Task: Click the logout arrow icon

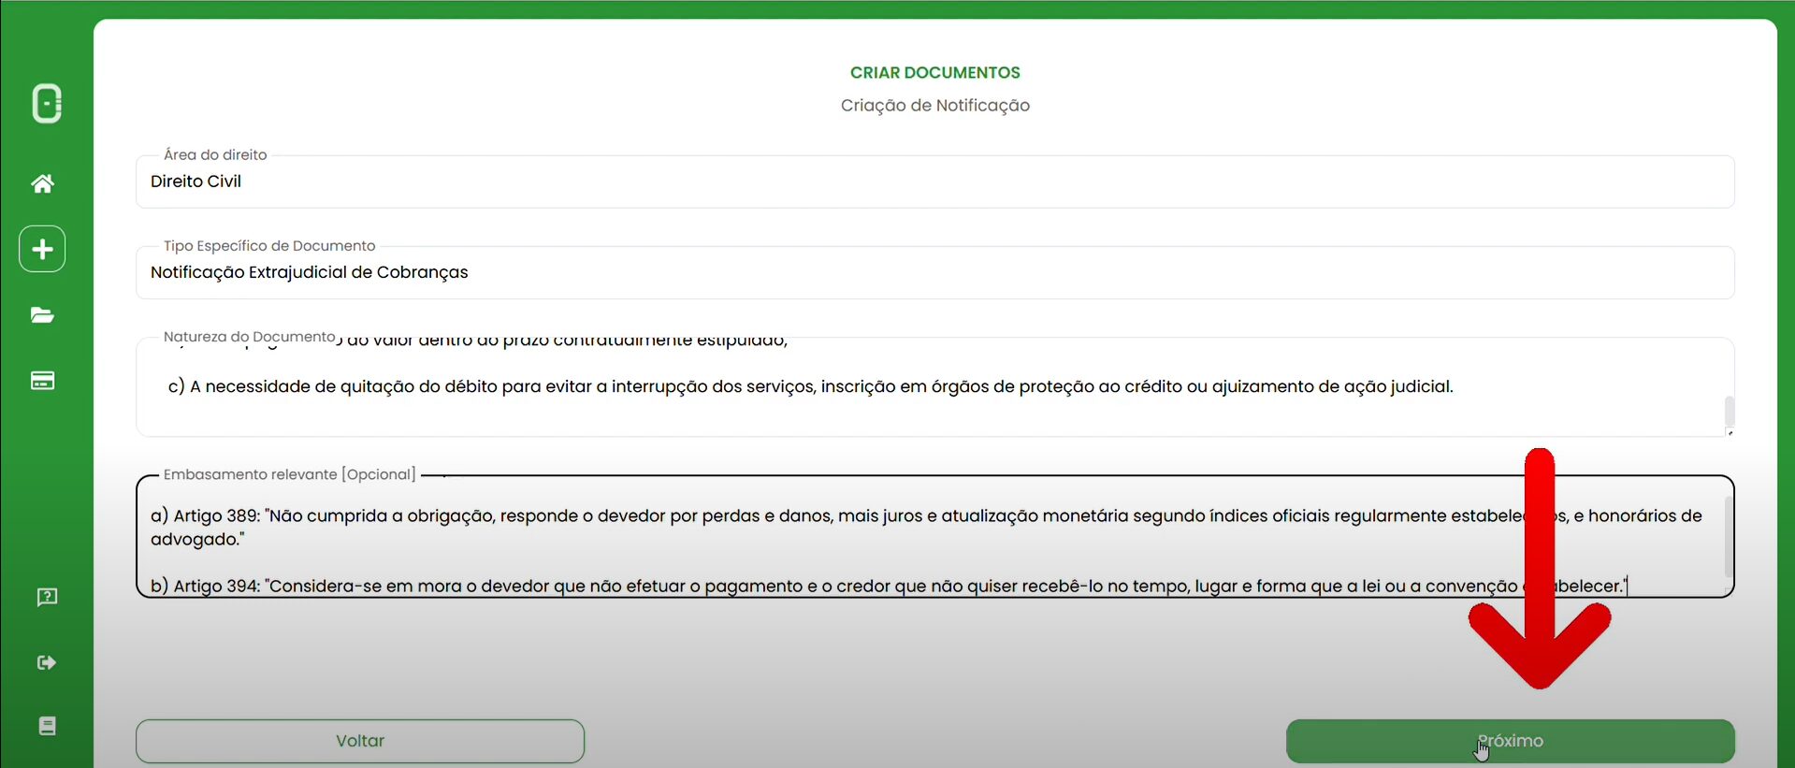Action: click(47, 662)
